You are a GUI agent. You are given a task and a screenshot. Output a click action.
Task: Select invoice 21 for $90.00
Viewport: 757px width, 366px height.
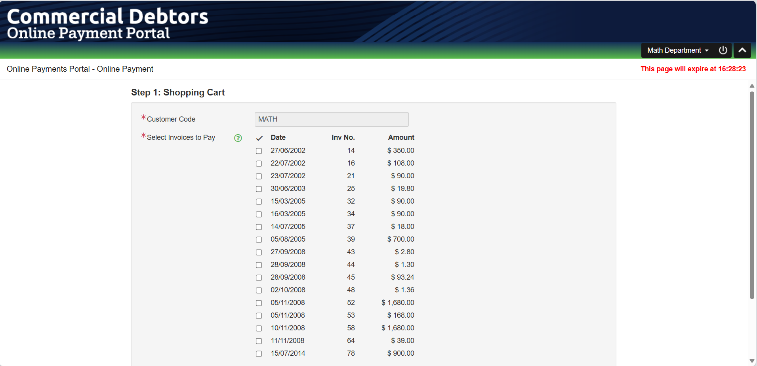coord(259,176)
